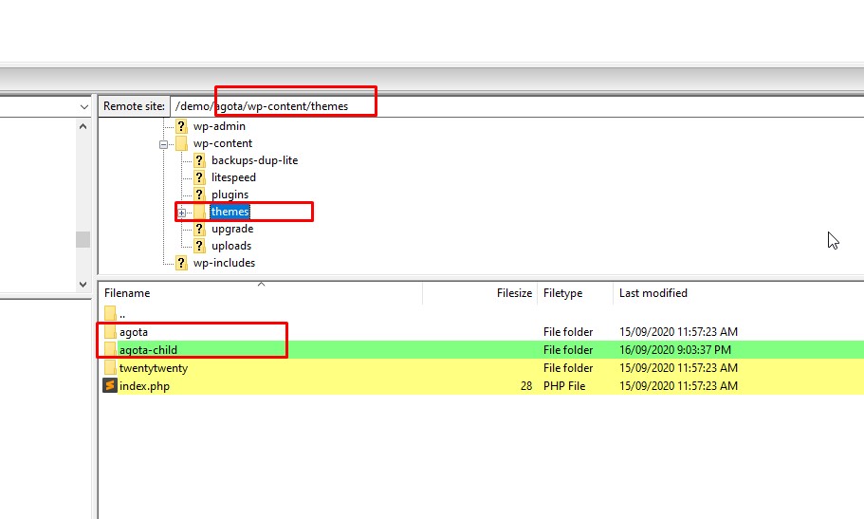Click the Remote site path field

[x=517, y=106]
